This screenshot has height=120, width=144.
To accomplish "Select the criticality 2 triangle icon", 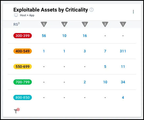I will (105, 24).
